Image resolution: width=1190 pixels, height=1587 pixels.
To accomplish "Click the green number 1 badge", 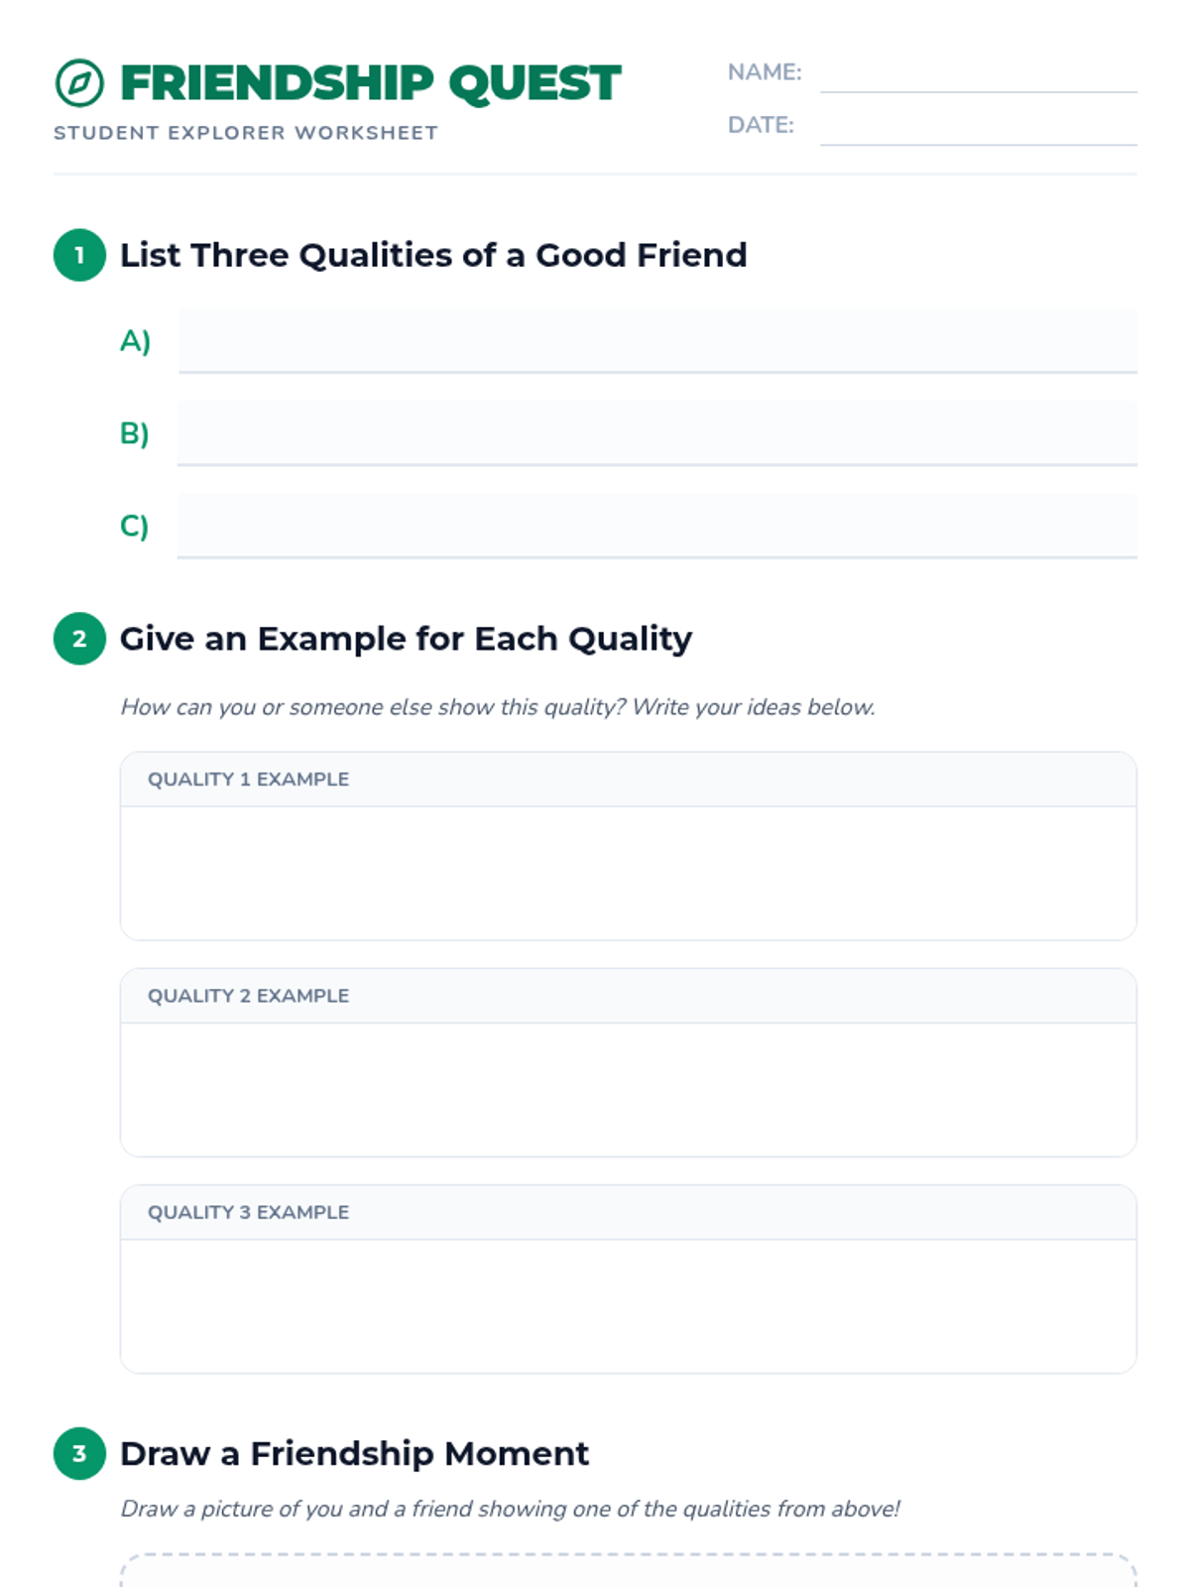I will coord(79,255).
